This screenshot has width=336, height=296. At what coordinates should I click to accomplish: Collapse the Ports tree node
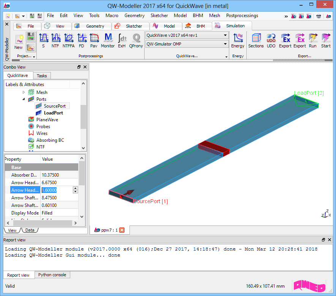pos(24,99)
